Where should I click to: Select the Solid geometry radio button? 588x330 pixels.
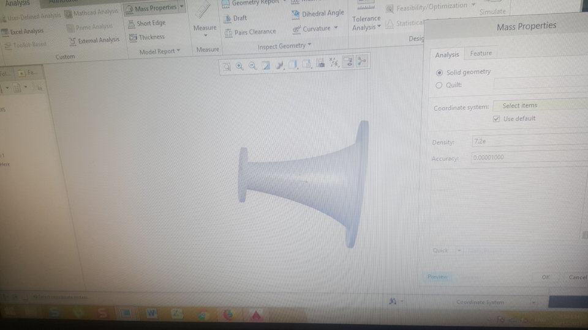click(439, 73)
